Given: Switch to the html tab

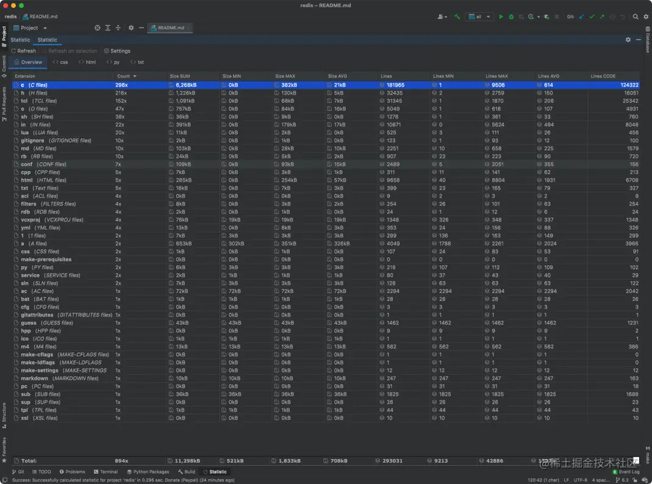Looking at the screenshot, I should tap(87, 62).
